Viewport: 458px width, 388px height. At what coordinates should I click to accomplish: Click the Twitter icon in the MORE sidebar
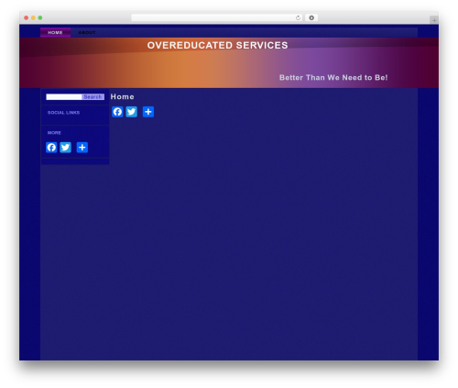(65, 148)
